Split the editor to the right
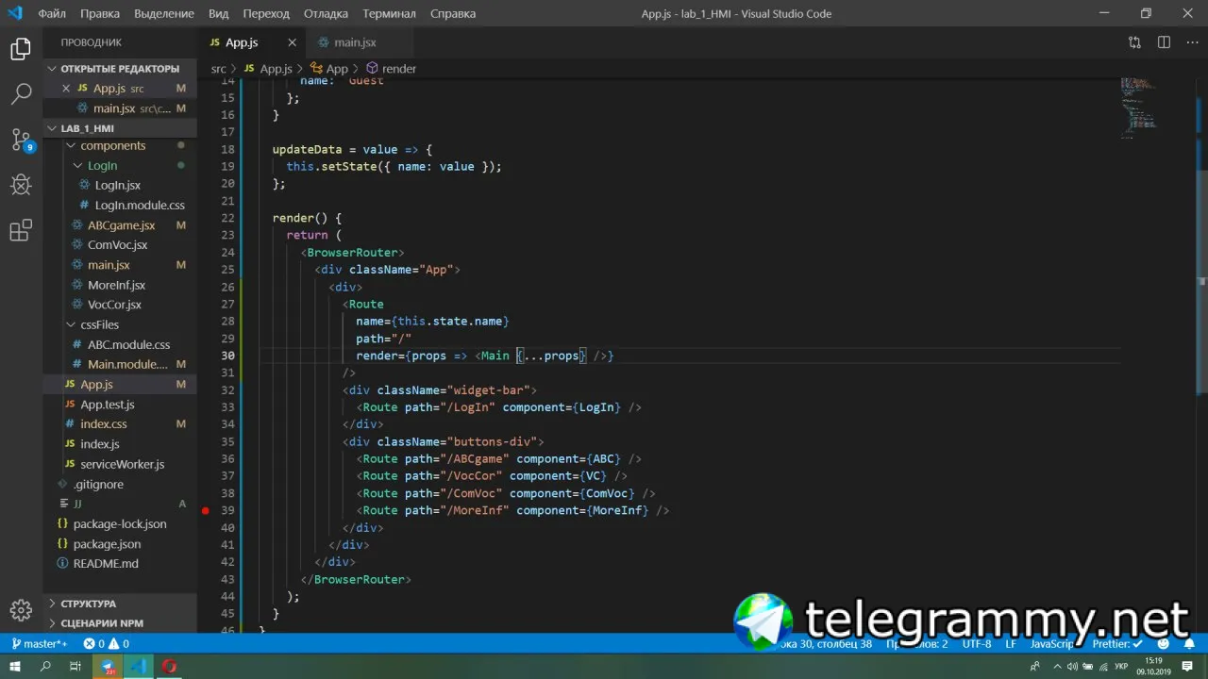This screenshot has width=1208, height=679. [x=1164, y=42]
